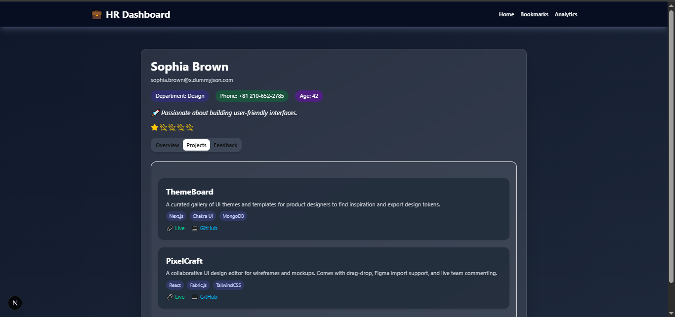The image size is (675, 317).
Task: Click the React tag on PixelCraft
Action: tap(175, 285)
